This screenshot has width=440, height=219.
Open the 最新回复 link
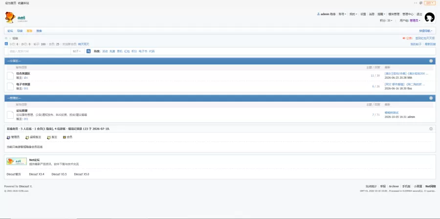click(430, 44)
